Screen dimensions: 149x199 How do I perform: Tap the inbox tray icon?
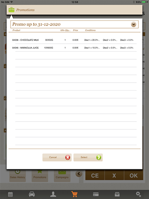pyautogui.click(x=117, y=194)
